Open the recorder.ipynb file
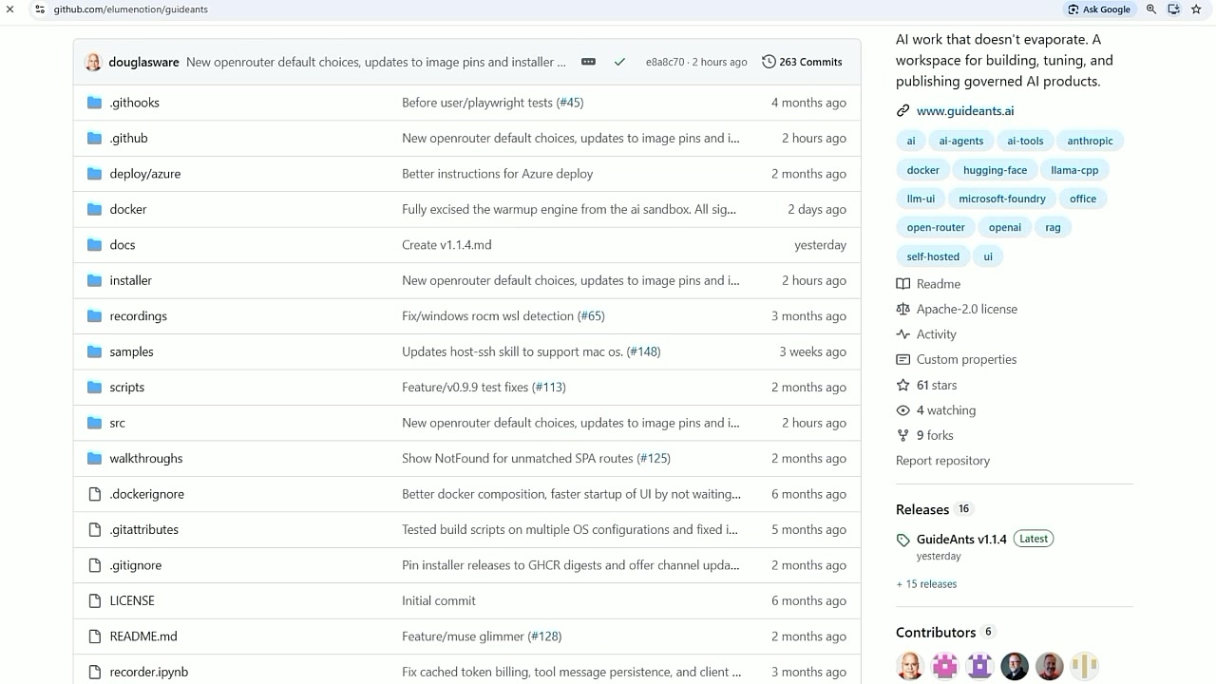This screenshot has width=1216, height=684. coord(148,672)
